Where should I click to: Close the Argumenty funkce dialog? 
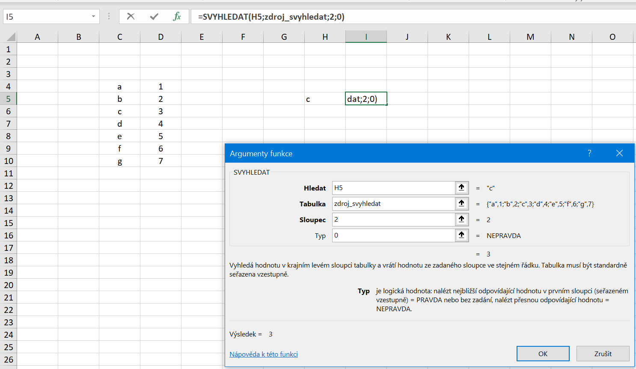[619, 153]
